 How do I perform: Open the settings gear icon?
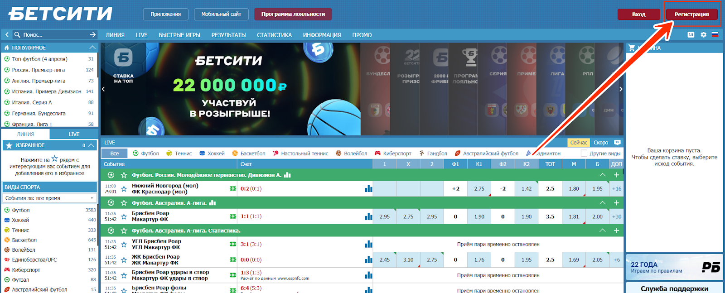(x=703, y=34)
